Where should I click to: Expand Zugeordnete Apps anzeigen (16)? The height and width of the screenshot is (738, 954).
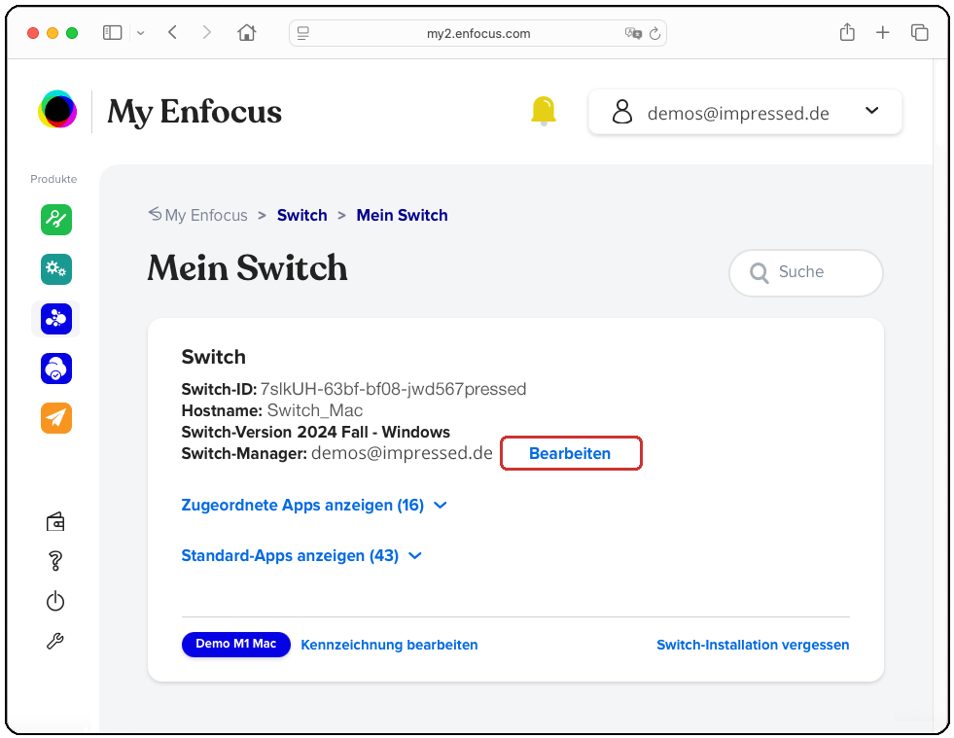point(313,506)
